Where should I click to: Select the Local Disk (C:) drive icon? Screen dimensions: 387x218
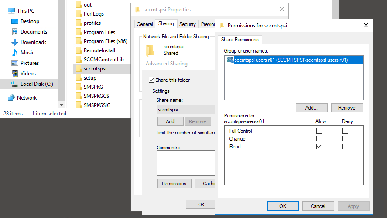click(14, 84)
